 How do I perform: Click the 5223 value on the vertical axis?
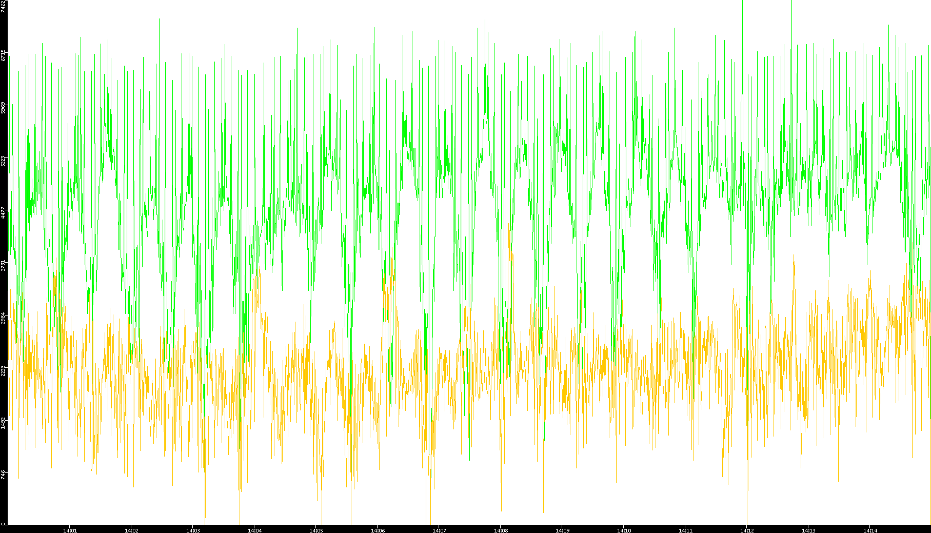[4, 161]
